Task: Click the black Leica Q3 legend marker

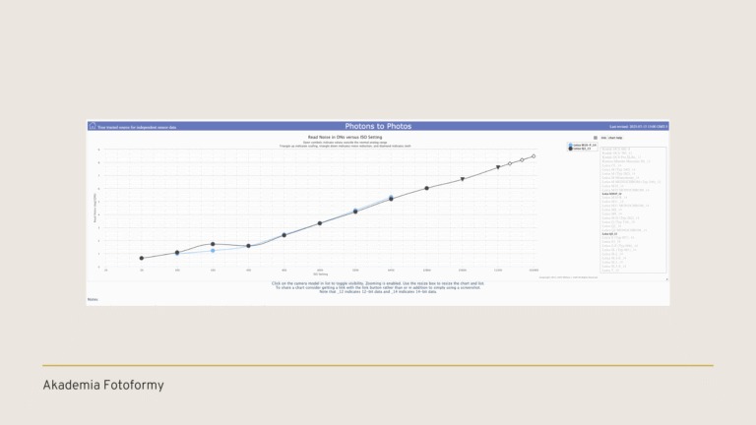Action: 570,149
